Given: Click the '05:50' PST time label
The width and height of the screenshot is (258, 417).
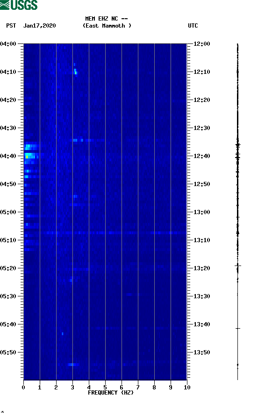Looking at the screenshot, I should tap(8, 352).
